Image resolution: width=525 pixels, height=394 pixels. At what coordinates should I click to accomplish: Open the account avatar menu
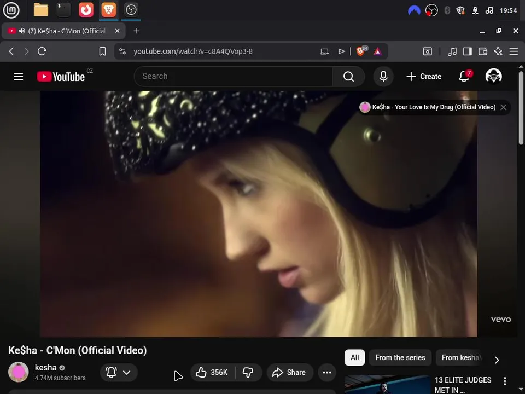[x=493, y=76]
